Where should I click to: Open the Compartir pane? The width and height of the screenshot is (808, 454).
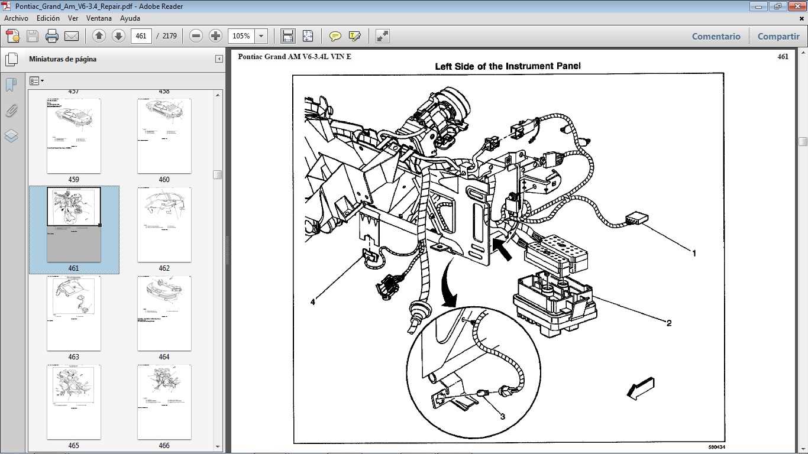click(778, 36)
